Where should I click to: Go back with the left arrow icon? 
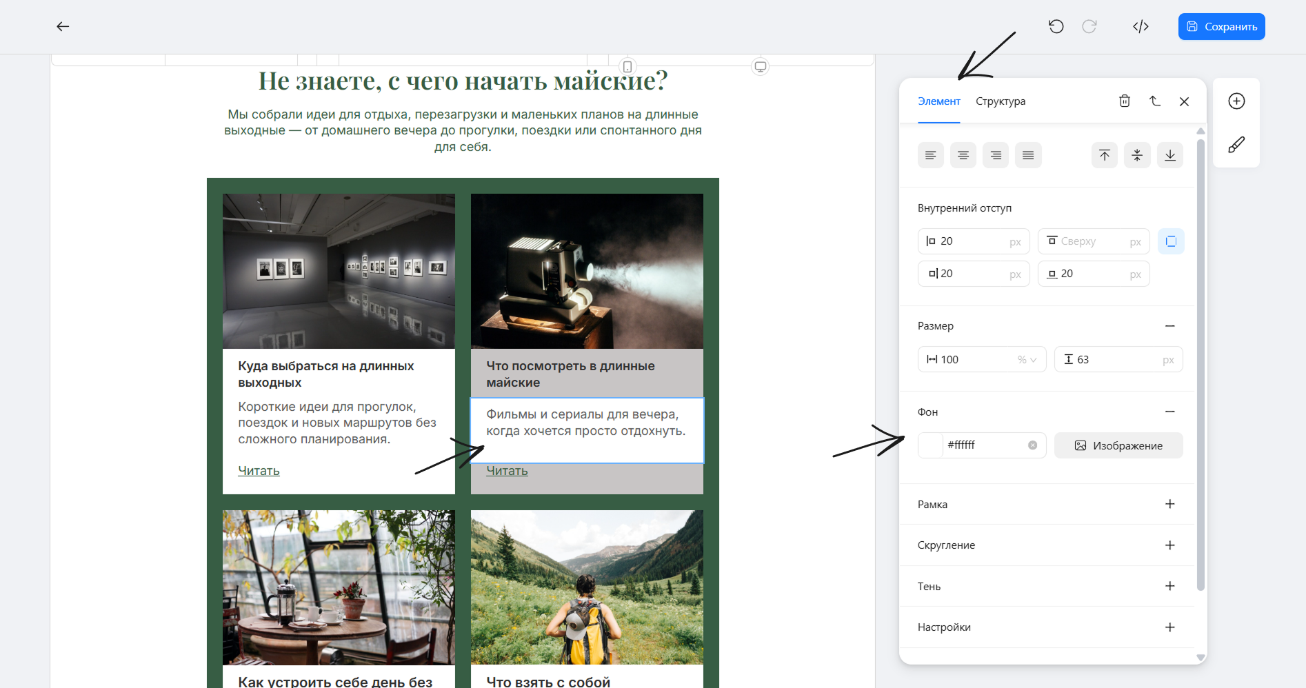(63, 27)
